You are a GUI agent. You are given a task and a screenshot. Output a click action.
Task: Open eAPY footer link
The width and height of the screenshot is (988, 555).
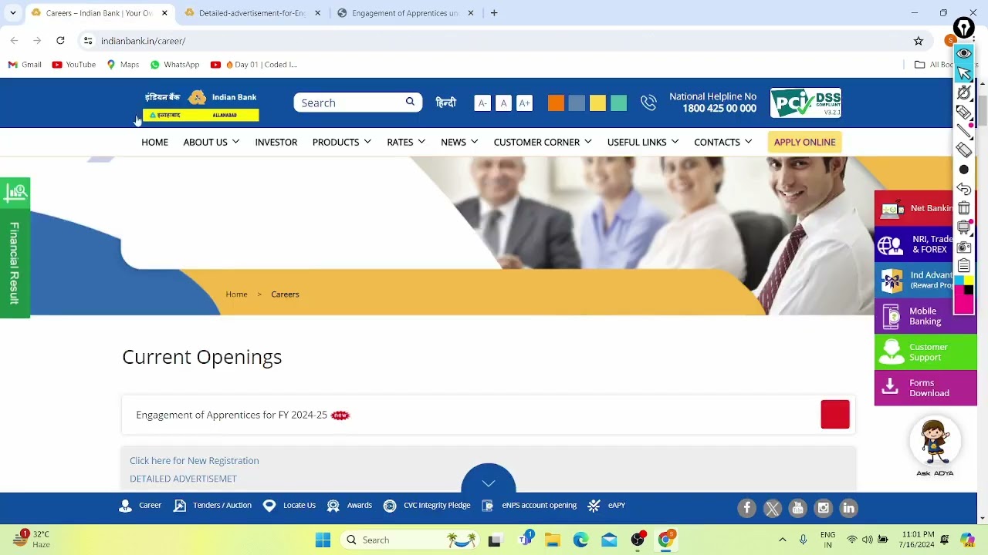pyautogui.click(x=607, y=506)
